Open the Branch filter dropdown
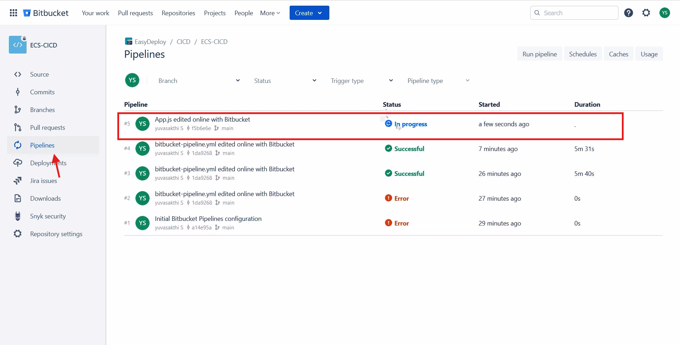 tap(199, 81)
